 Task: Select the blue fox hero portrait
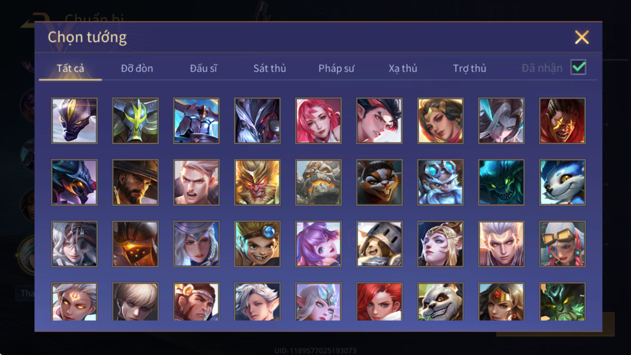pos(562,182)
